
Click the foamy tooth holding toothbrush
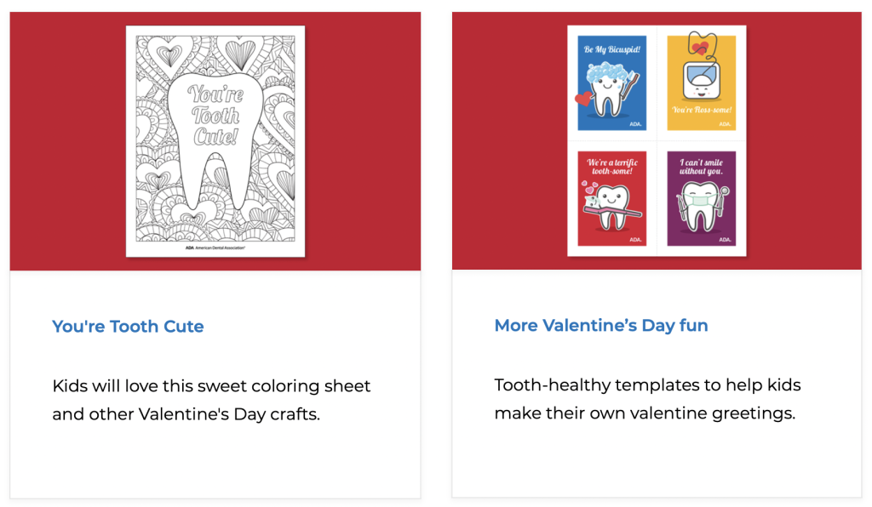[608, 89]
